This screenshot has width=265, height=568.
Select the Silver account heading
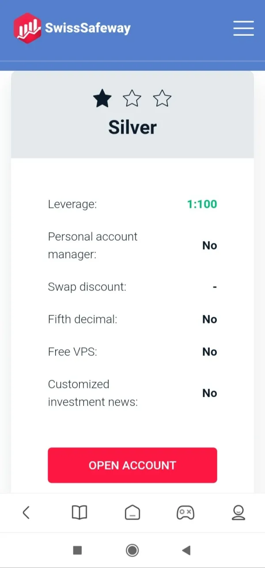coord(132,128)
